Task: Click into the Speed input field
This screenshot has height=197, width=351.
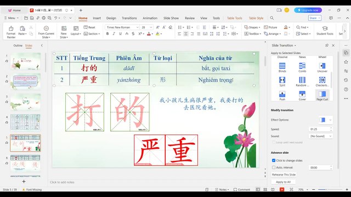Action: tap(319, 129)
